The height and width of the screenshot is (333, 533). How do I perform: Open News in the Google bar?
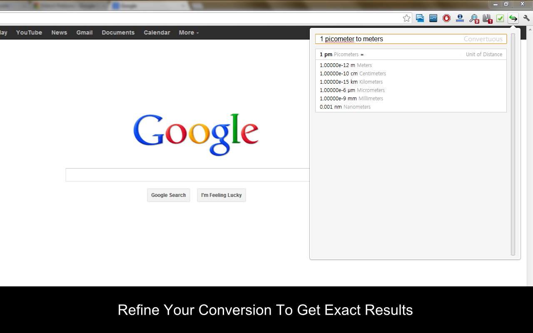(x=59, y=32)
